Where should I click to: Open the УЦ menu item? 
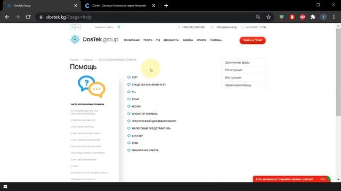pyautogui.click(x=158, y=40)
